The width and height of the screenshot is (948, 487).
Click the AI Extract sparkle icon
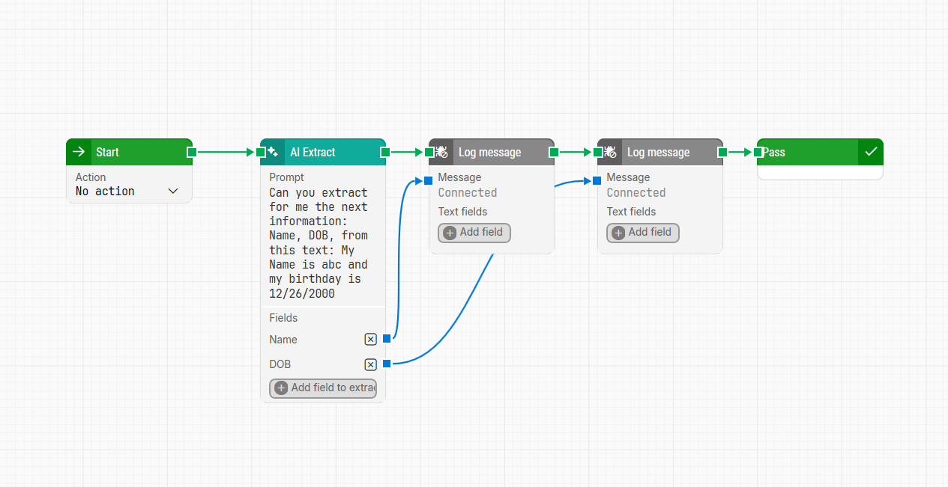[273, 152]
